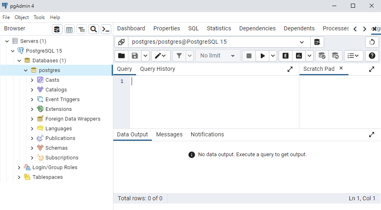Screen dimensions: 381x210
Task: Click the Commit transaction icon
Action: tap(322, 56)
